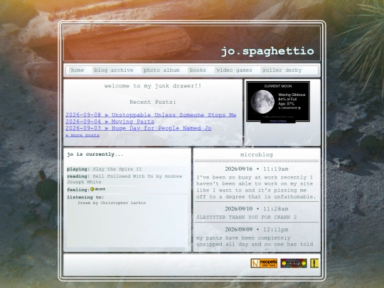Click the 'microblog' heading
Viewport: 384px width, 288px height.
point(257,155)
